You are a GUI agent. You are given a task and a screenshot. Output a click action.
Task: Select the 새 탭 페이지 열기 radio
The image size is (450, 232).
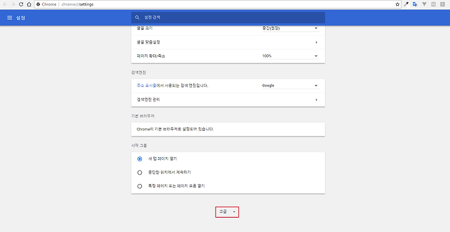tap(140, 159)
